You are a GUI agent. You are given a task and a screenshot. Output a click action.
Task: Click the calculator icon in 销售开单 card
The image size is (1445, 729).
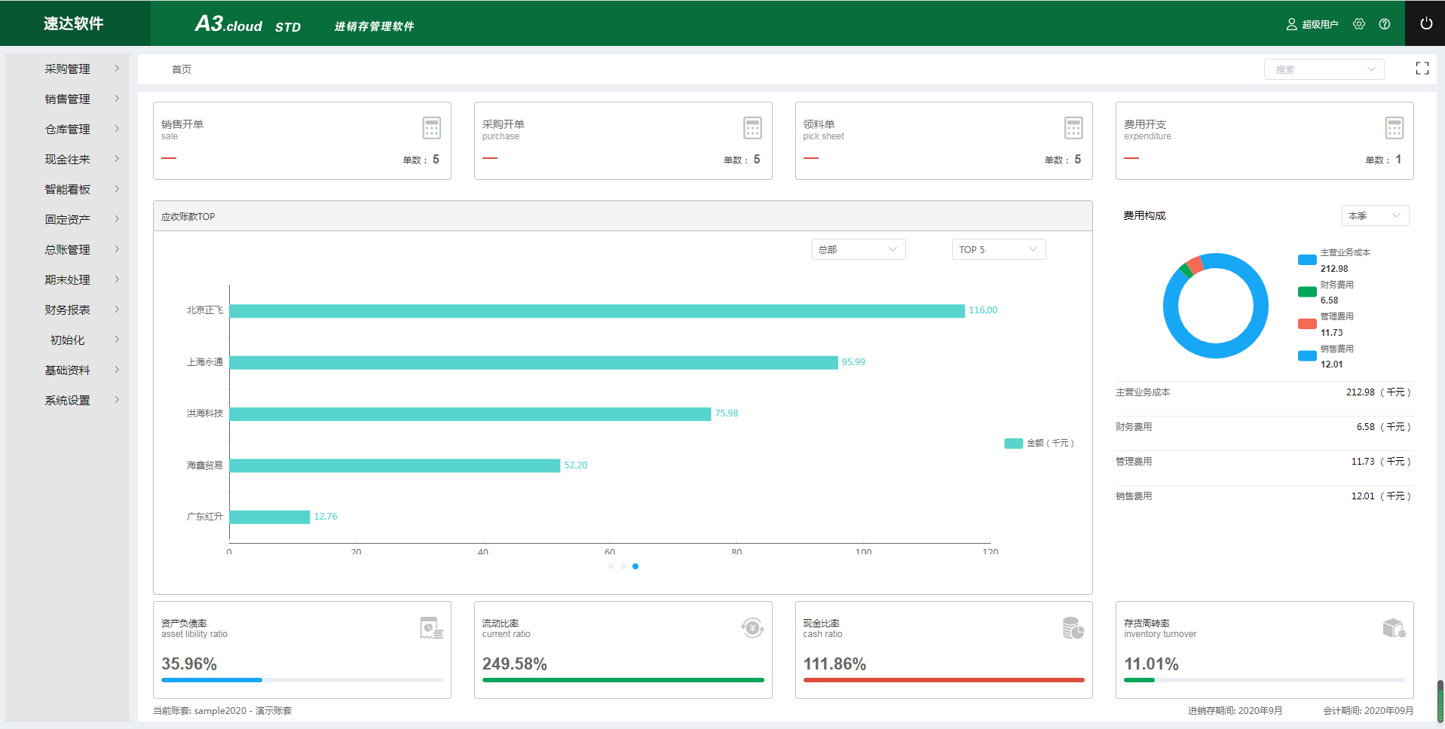(x=431, y=128)
